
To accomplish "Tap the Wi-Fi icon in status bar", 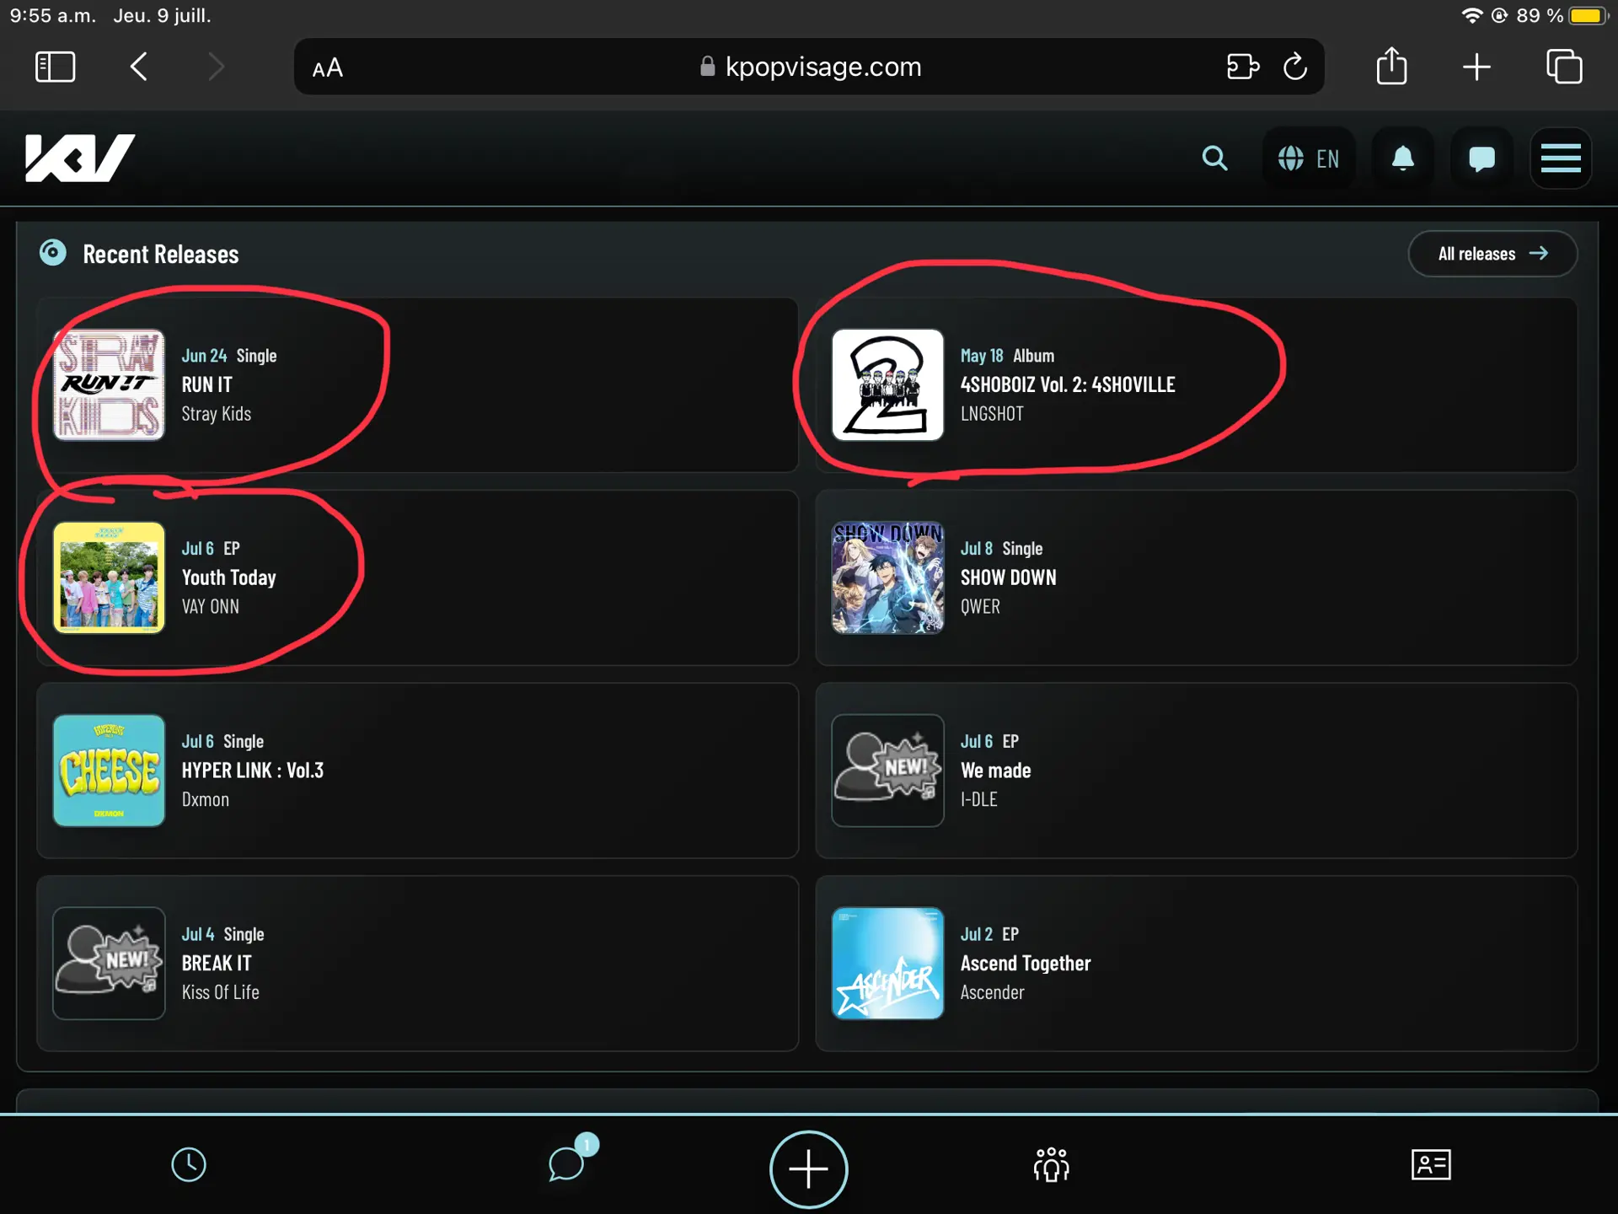I will (1471, 16).
